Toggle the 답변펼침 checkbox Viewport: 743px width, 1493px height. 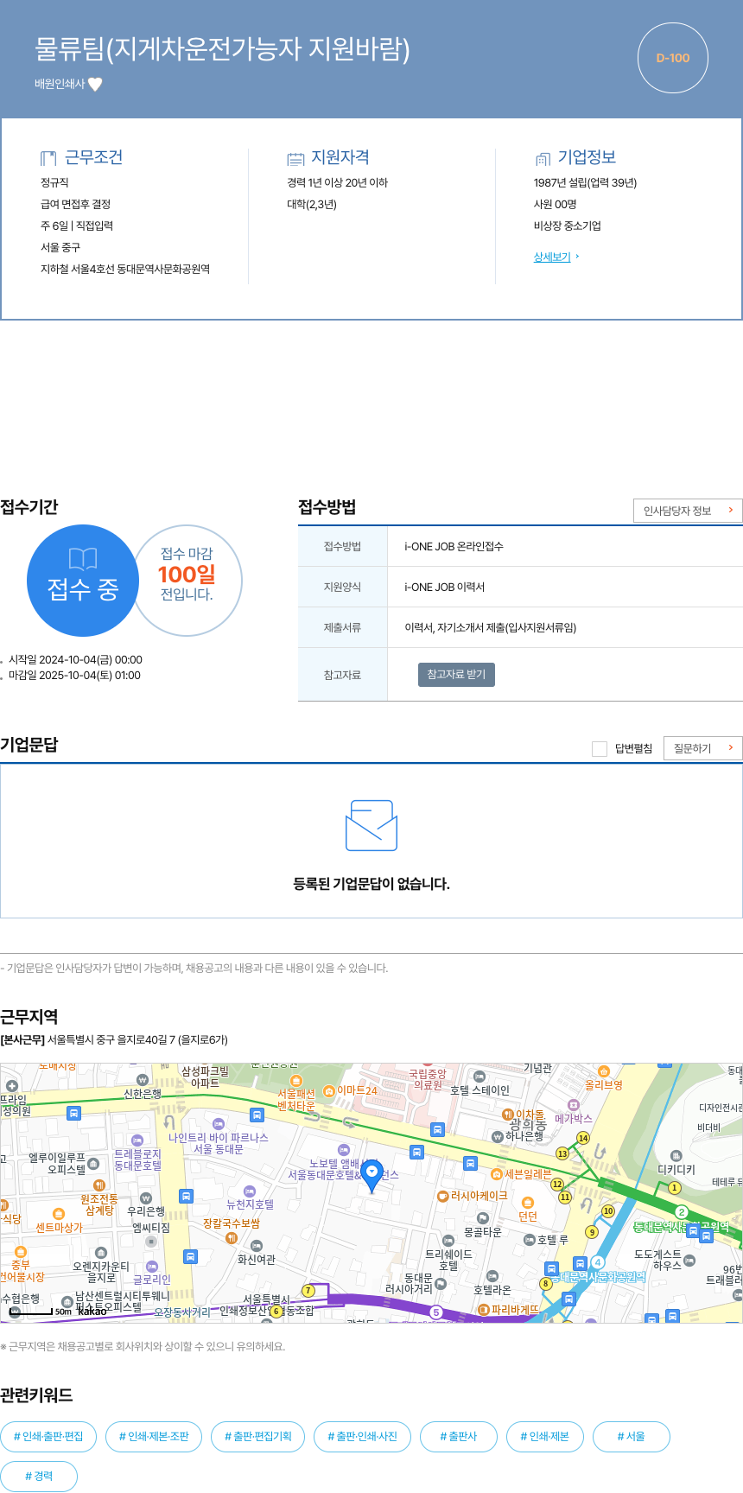[600, 748]
